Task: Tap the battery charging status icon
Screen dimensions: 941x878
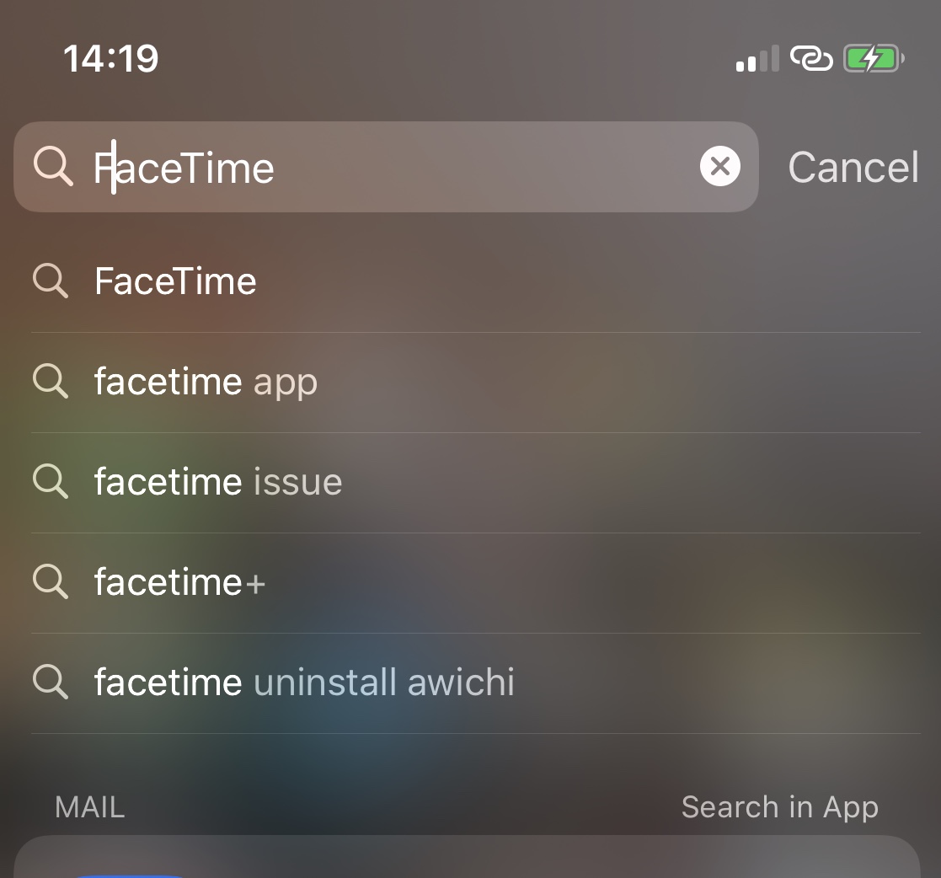Action: [874, 59]
